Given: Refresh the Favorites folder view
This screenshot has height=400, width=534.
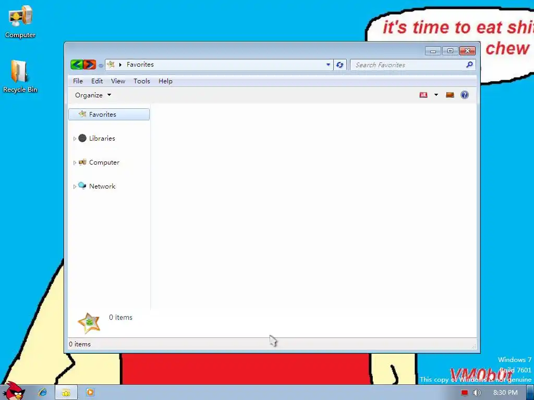Looking at the screenshot, I should 340,65.
